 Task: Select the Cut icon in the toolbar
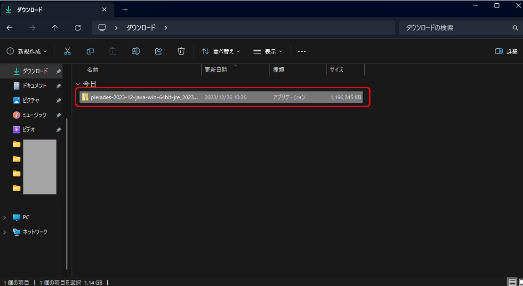click(67, 51)
